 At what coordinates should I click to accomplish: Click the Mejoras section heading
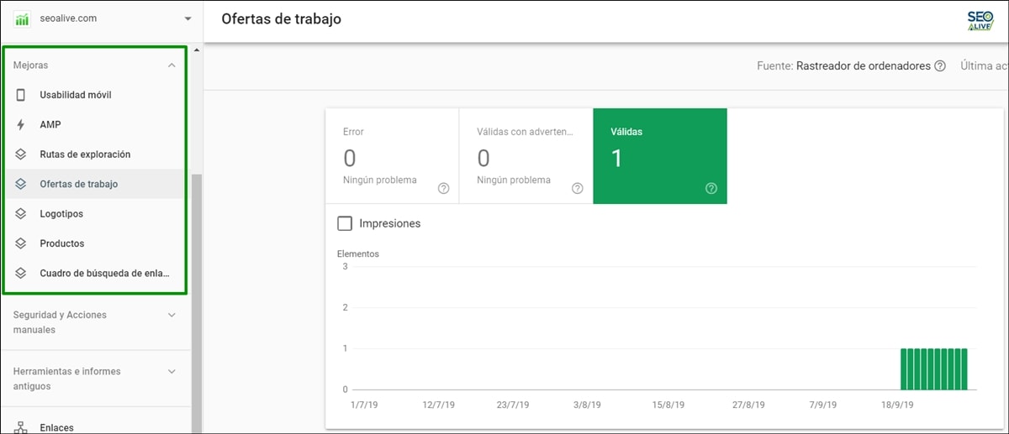pyautogui.click(x=30, y=65)
